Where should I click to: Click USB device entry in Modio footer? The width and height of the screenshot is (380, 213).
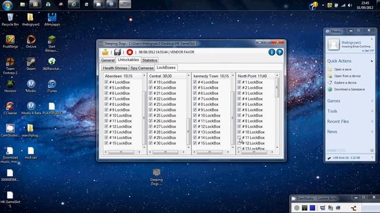click(346, 158)
